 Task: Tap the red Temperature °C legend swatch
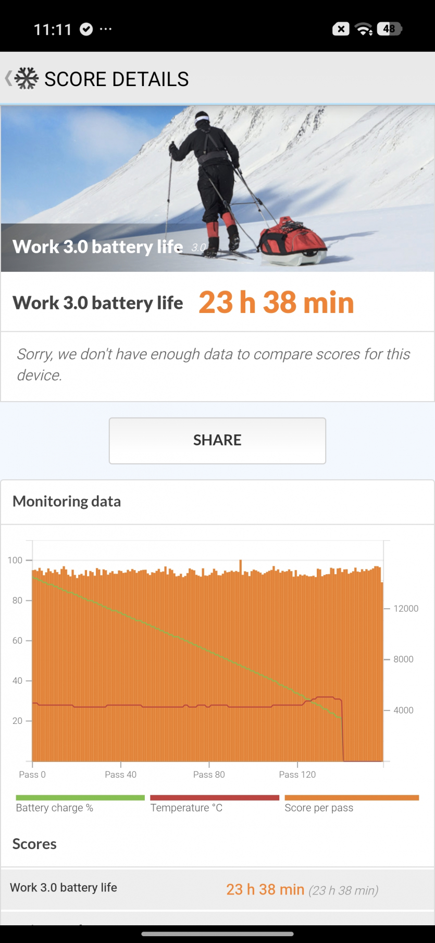point(215,797)
